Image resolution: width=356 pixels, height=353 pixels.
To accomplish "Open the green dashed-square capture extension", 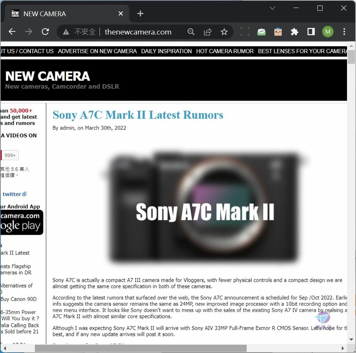I will point(245,32).
